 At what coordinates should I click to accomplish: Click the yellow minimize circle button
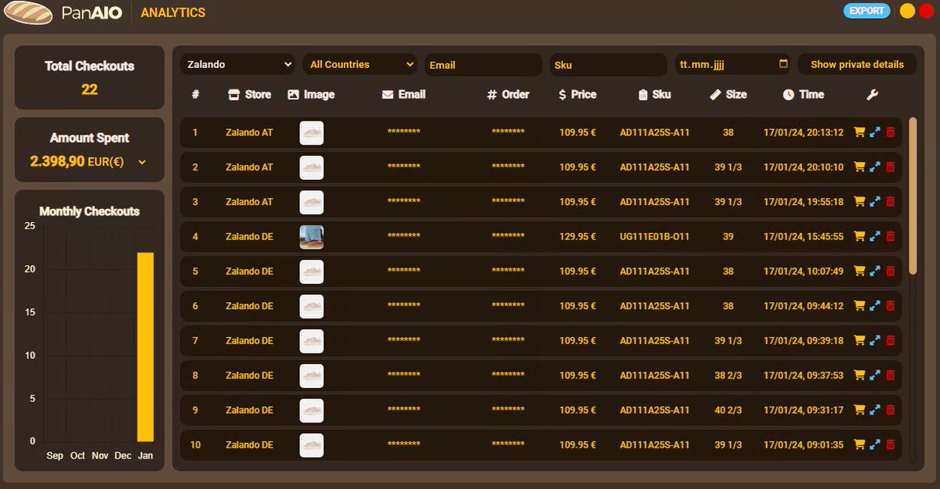click(907, 11)
